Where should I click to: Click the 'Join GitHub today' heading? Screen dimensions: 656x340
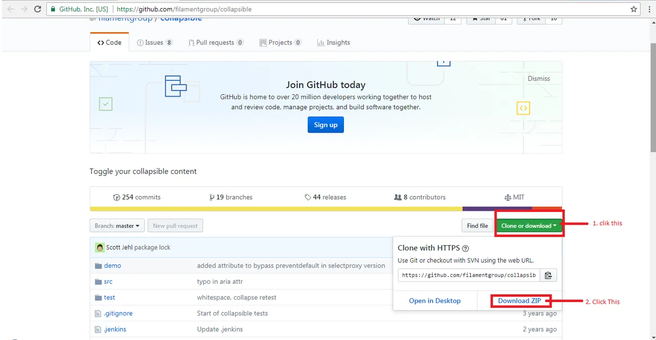(325, 85)
